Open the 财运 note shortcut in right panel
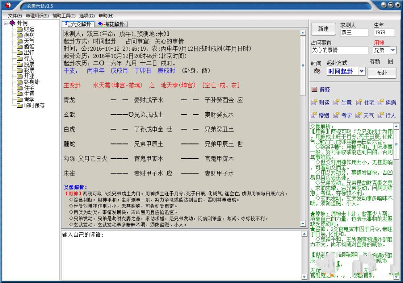This screenshot has width=403, height=283. (x=320, y=103)
